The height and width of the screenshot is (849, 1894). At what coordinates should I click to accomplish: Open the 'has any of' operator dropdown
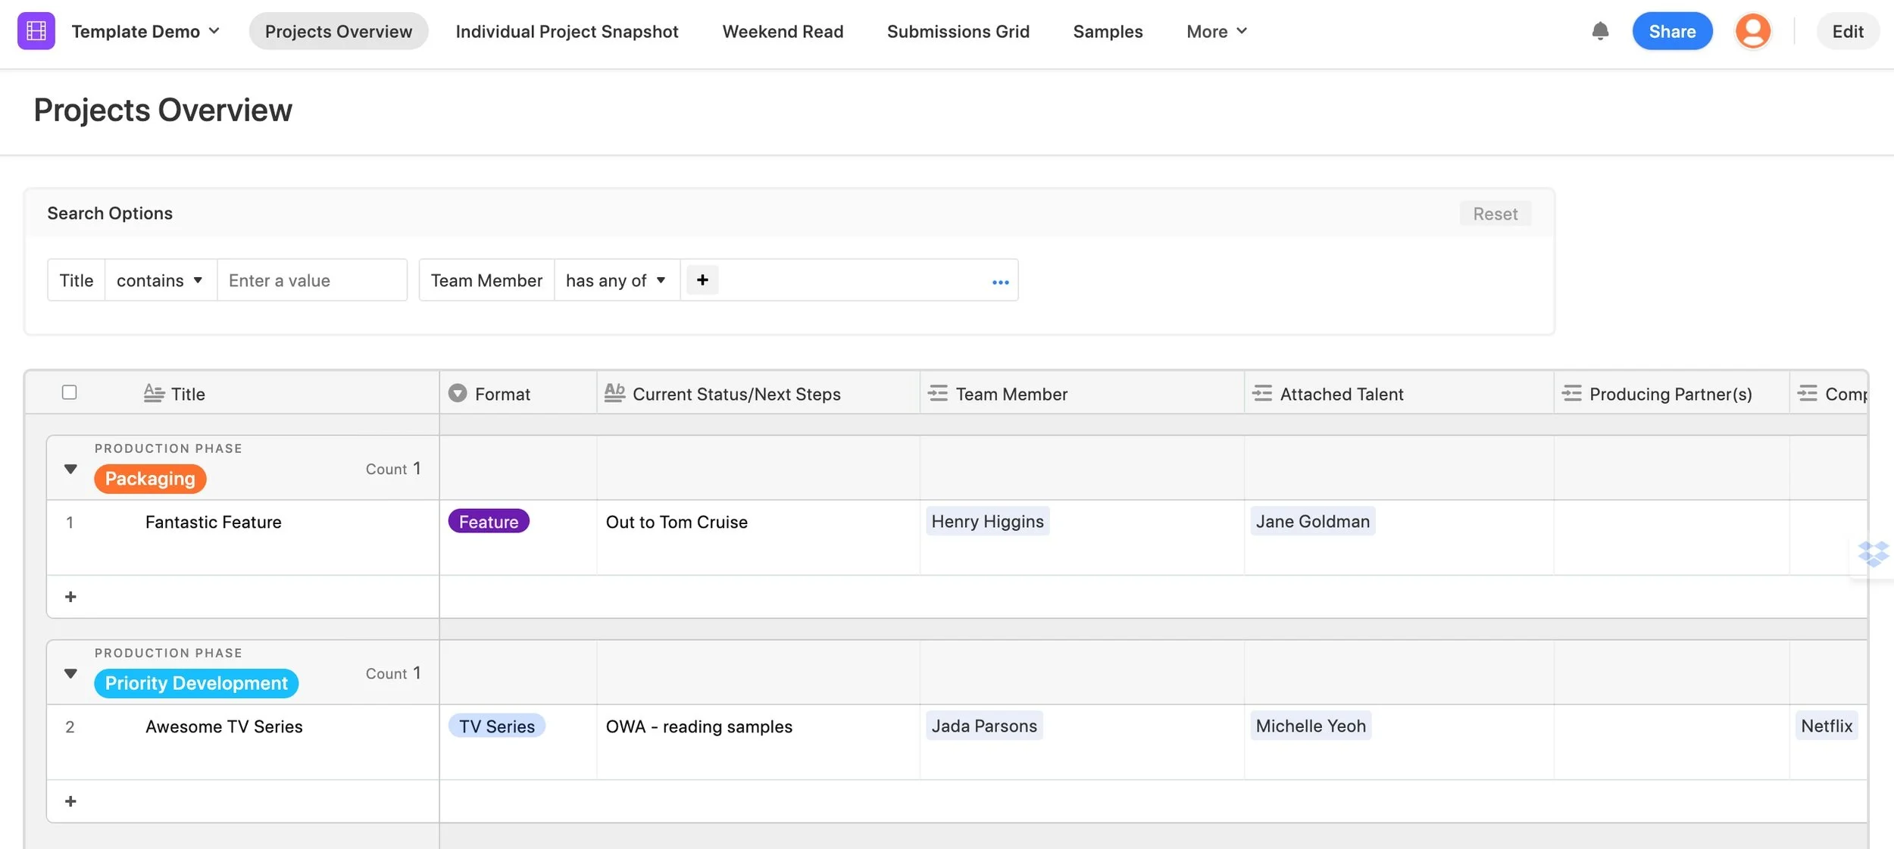pyautogui.click(x=615, y=280)
